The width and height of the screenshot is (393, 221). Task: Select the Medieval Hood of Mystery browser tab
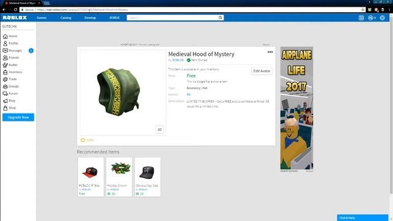point(22,3)
